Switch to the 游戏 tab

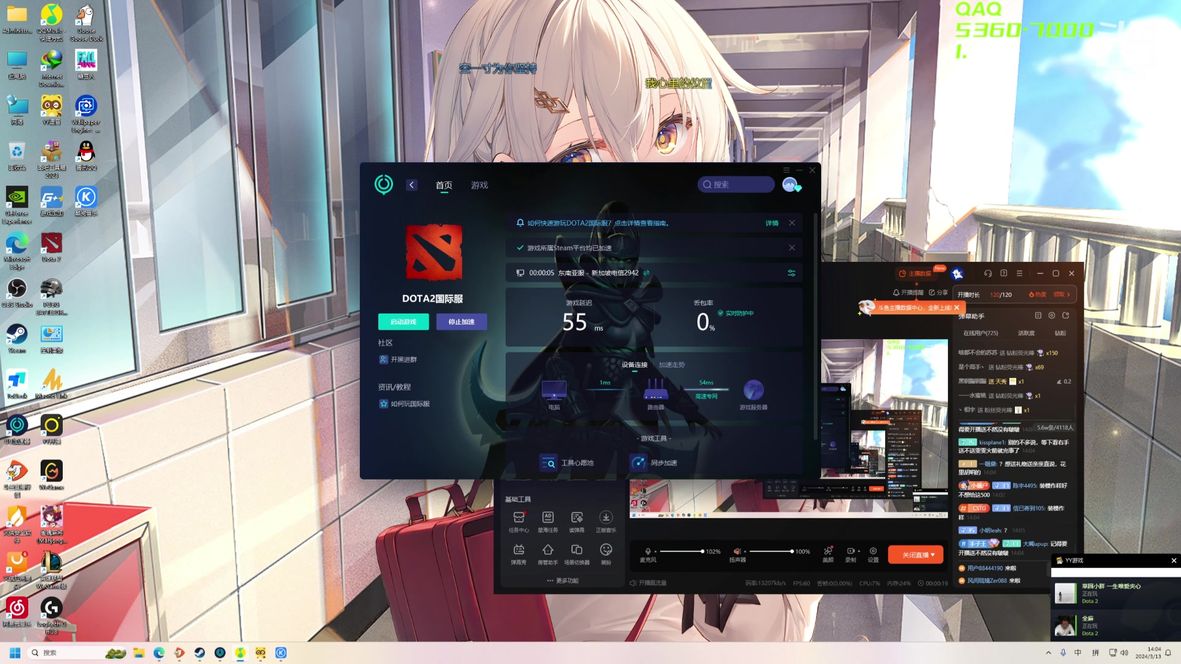point(479,185)
